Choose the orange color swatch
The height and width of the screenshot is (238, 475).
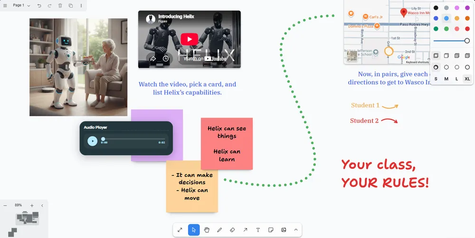click(x=467, y=18)
